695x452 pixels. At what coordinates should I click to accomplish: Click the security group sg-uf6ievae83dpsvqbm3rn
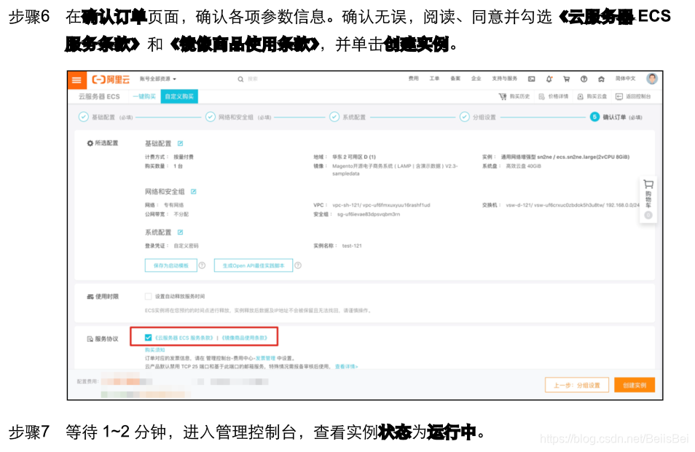tap(369, 214)
